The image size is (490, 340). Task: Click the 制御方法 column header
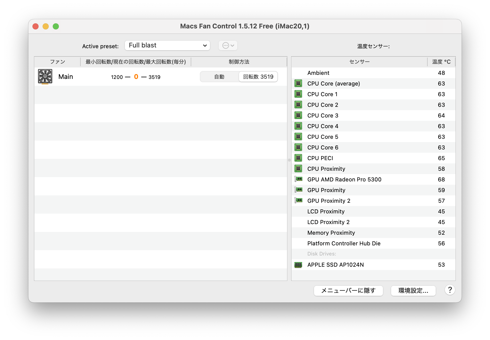(x=239, y=62)
